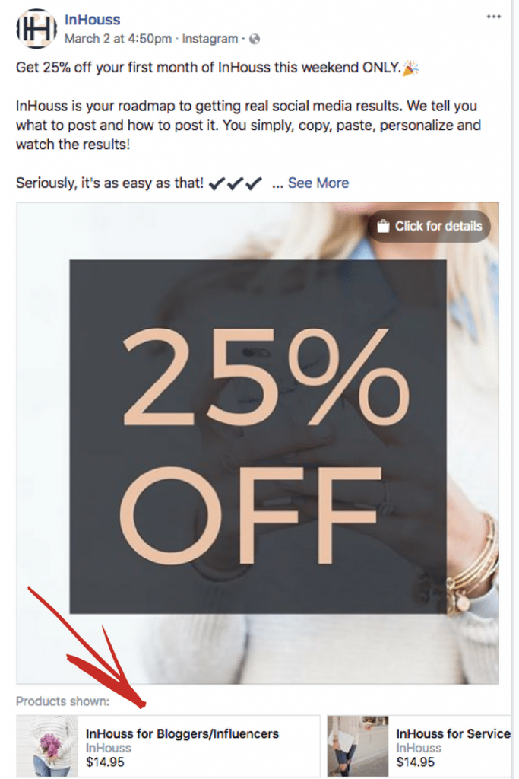The height and width of the screenshot is (779, 519).
Task: Click InHouss brand name under Bloggers product
Action: pyautogui.click(x=108, y=749)
